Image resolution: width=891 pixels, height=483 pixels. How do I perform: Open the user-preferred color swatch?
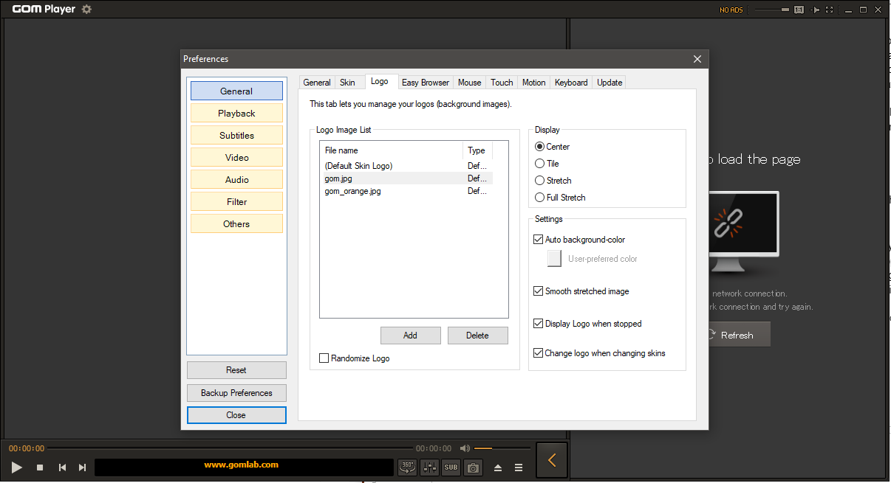[554, 258]
